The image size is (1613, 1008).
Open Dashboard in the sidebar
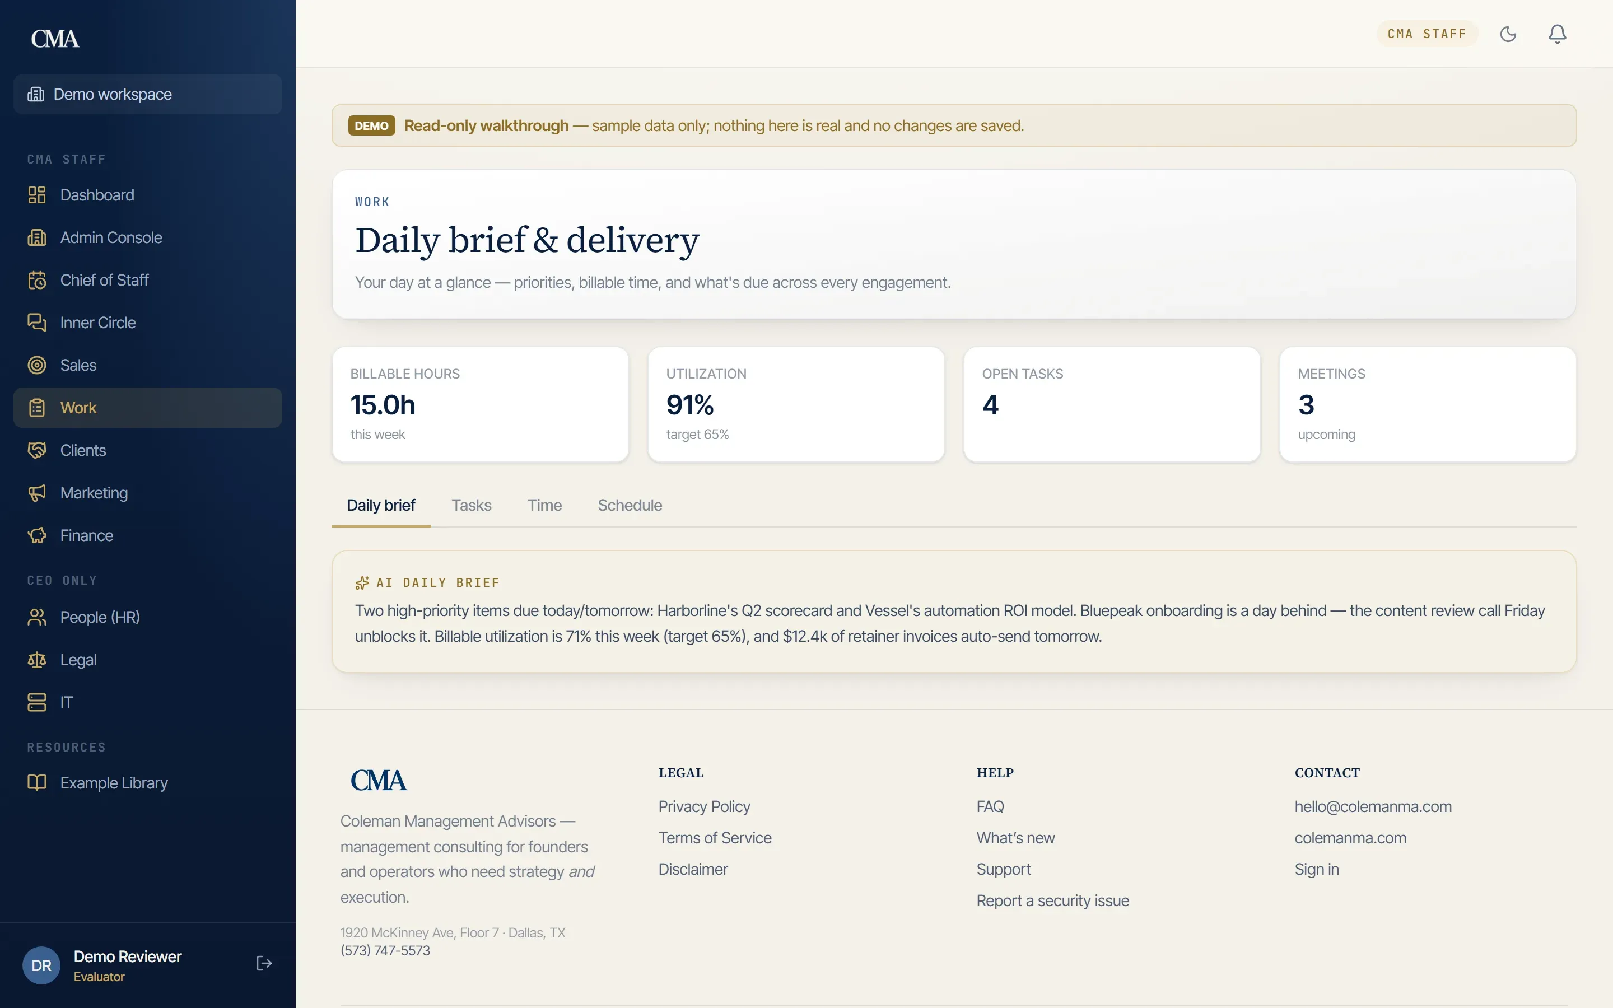point(147,195)
